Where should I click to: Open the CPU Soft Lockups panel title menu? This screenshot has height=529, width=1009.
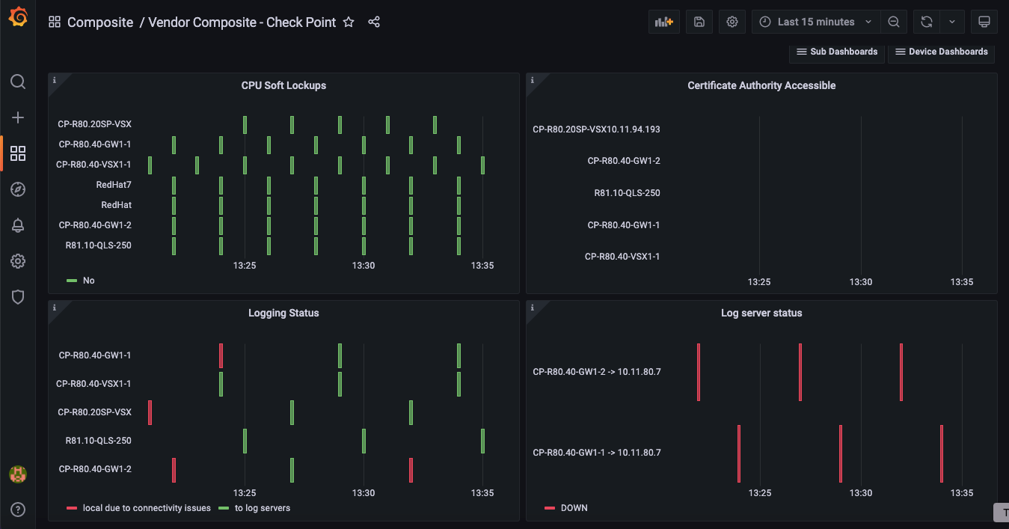coord(283,85)
